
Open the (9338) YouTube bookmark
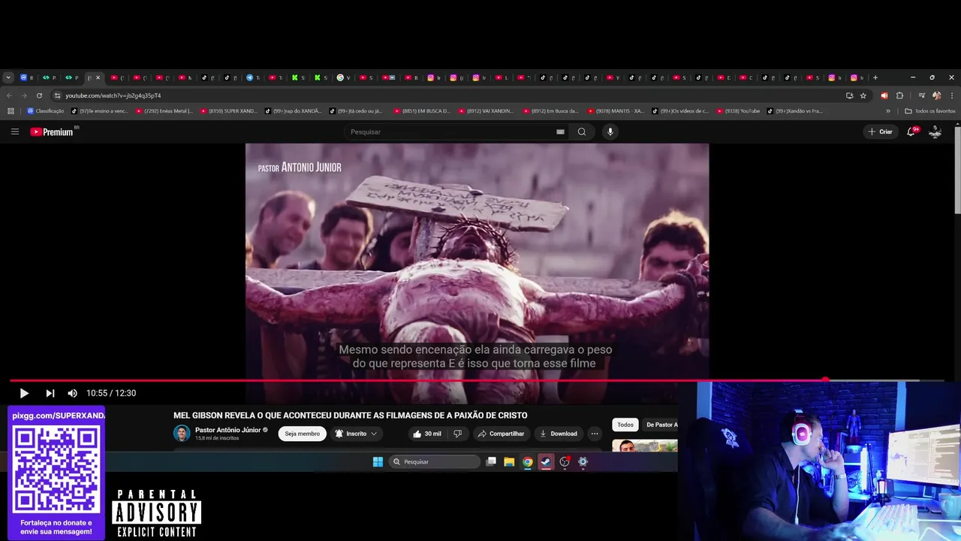coord(738,110)
